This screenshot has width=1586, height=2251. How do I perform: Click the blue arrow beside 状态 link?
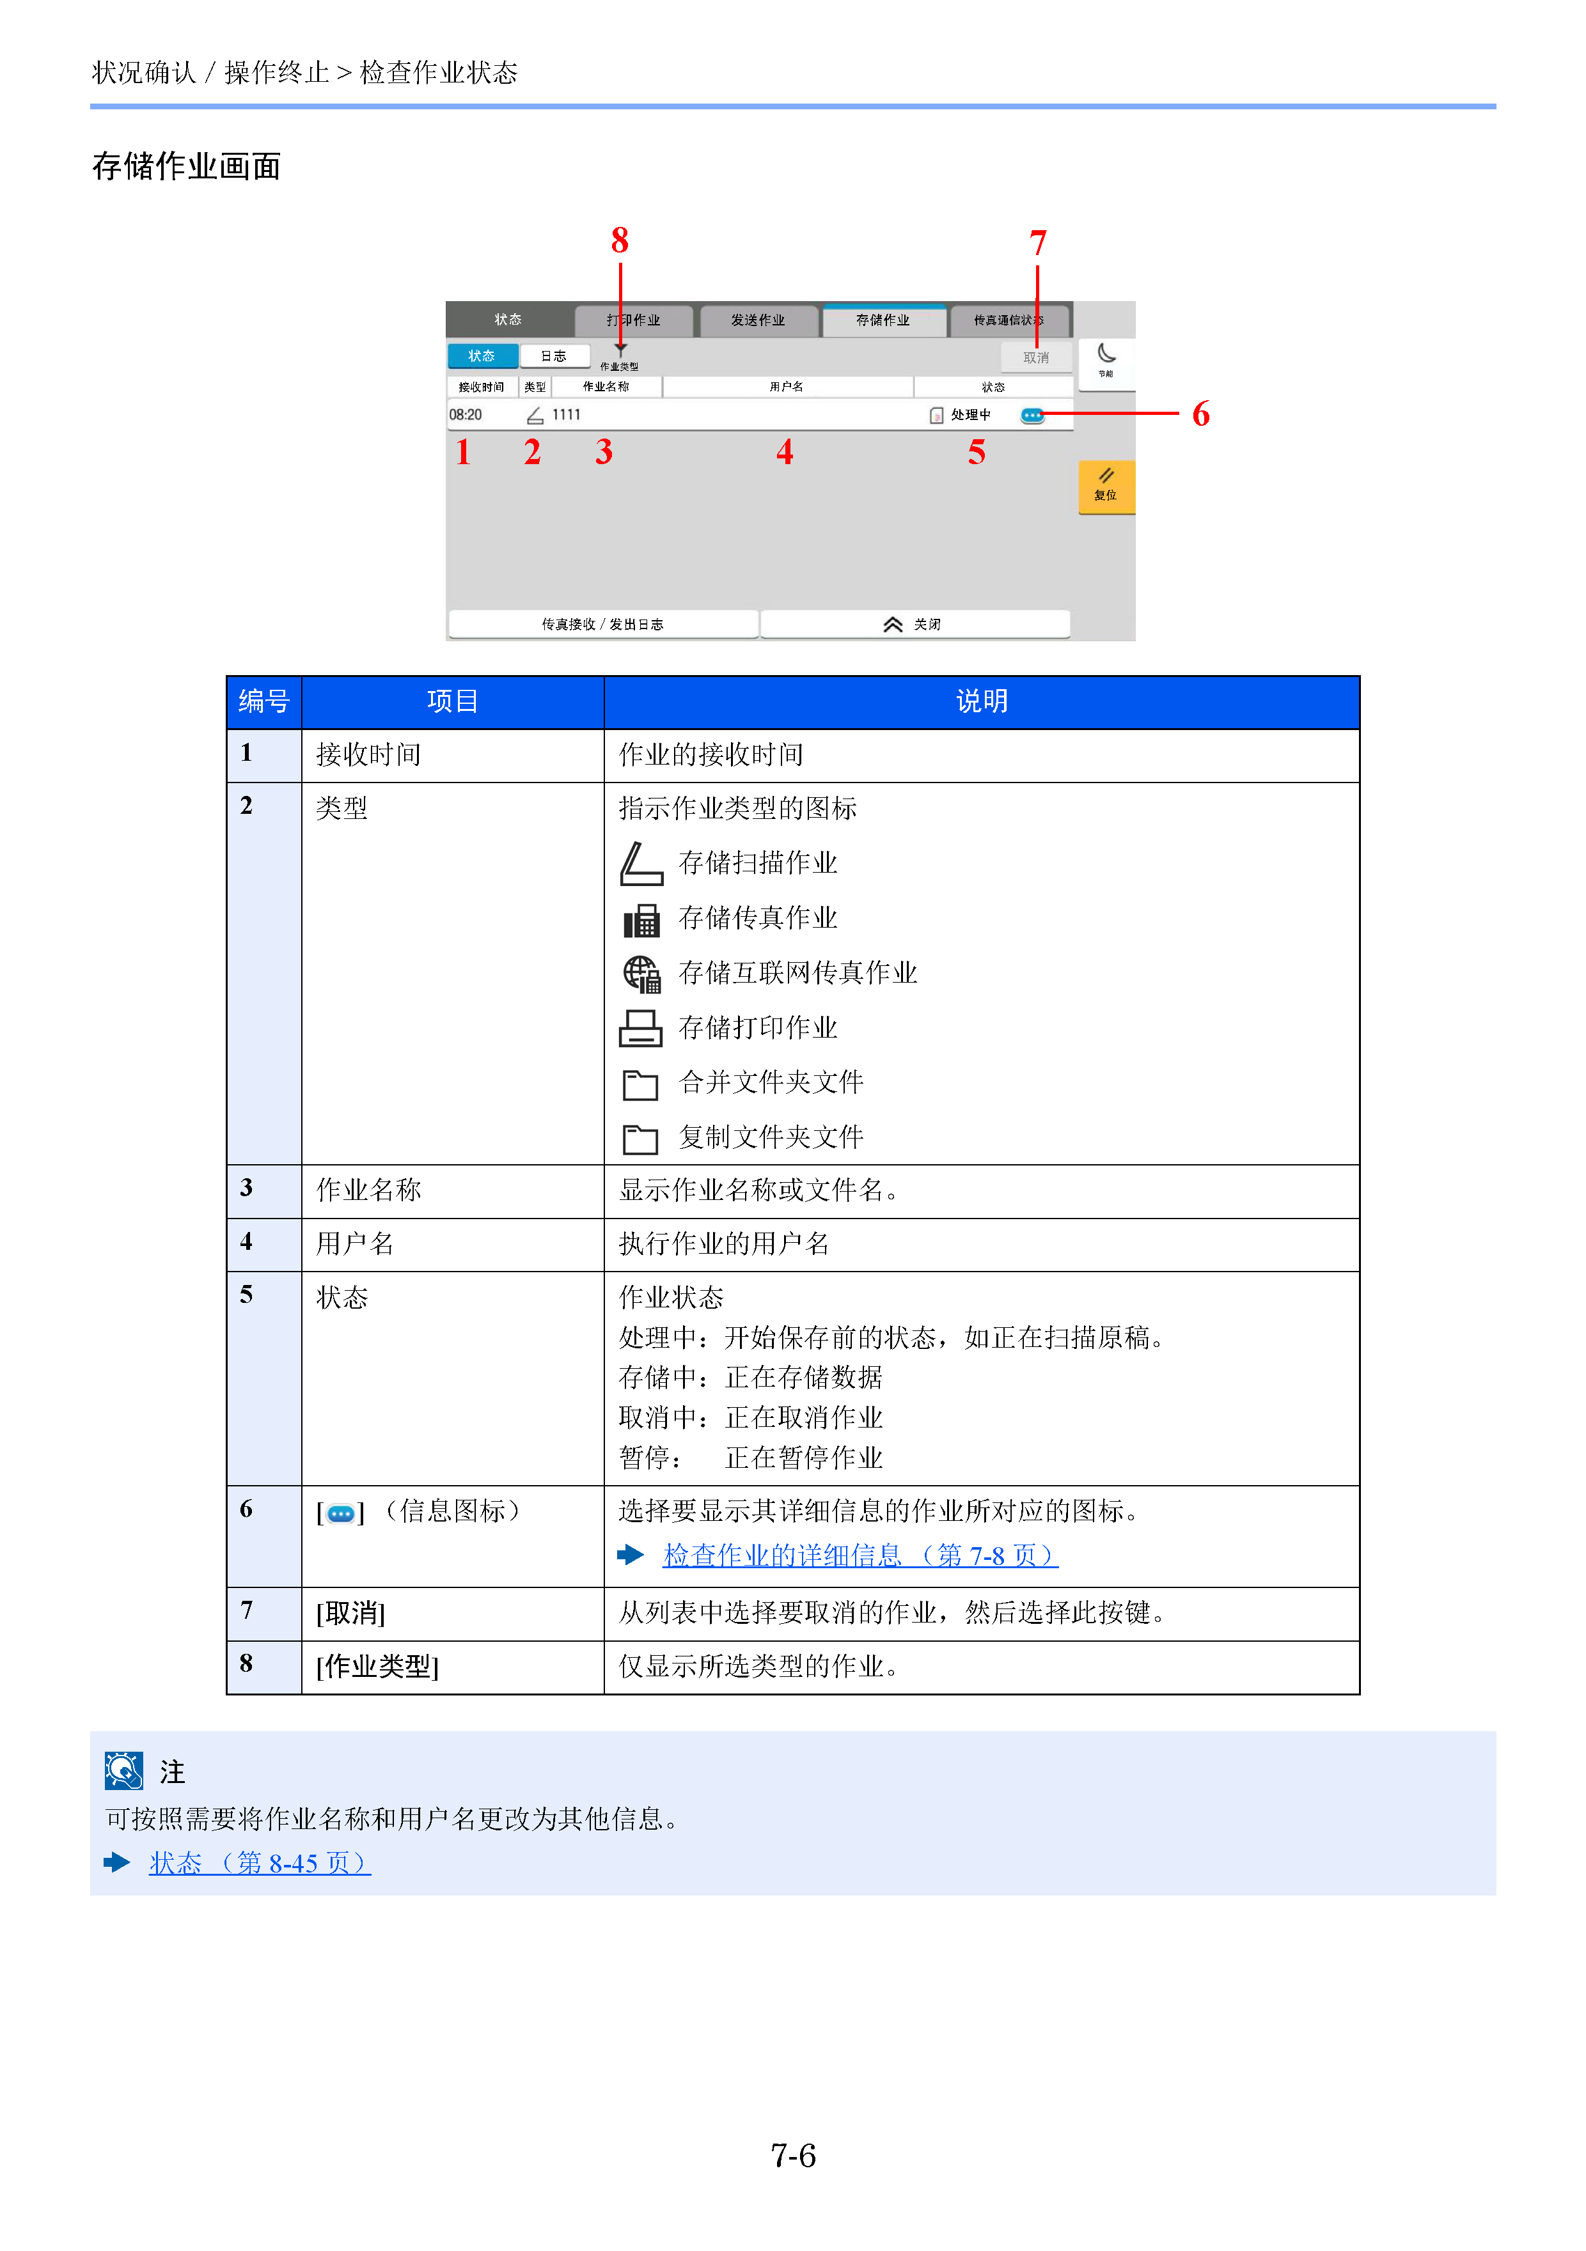click(117, 1863)
